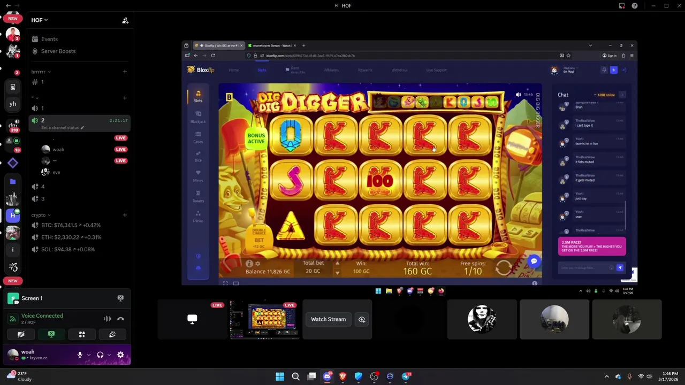The image size is (685, 385).
Task: Toggle sound icon in streamed slot game
Action: click(x=518, y=95)
